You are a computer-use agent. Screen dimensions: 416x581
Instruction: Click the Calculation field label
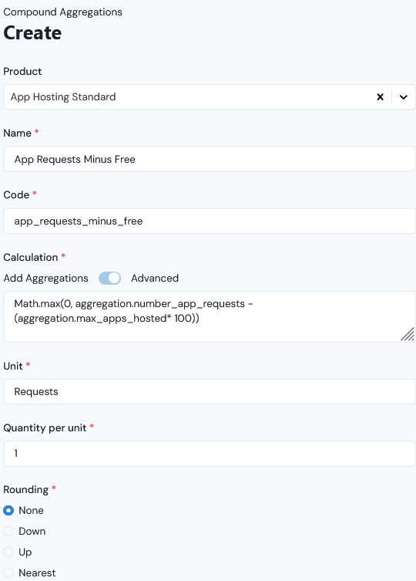(31, 257)
